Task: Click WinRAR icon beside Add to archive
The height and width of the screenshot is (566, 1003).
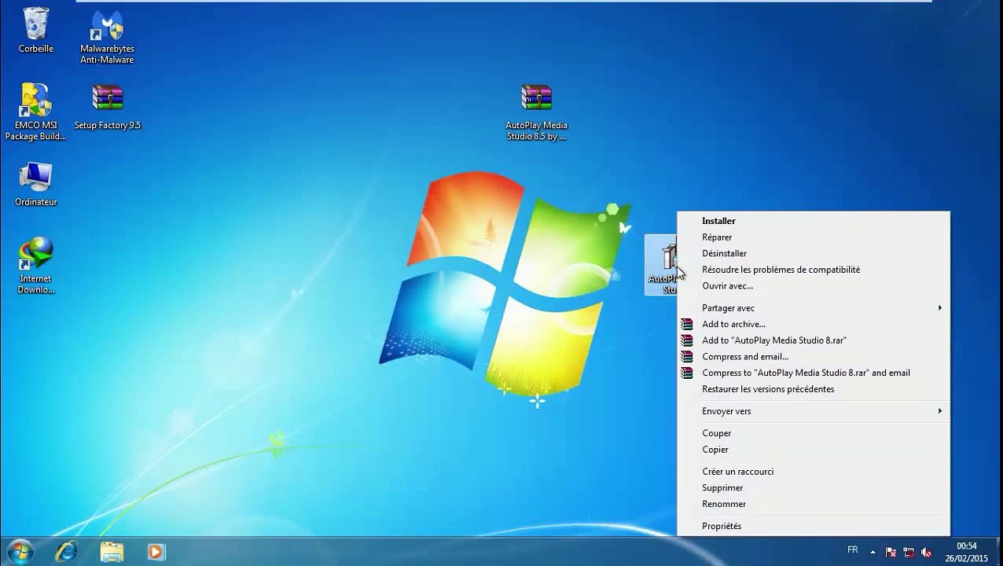Action: coord(687,324)
